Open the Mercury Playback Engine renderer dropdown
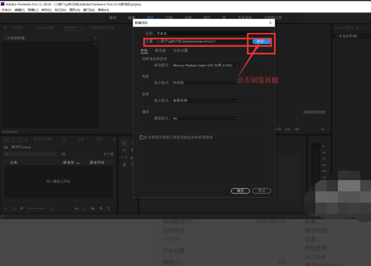371x266 pixels. pos(206,65)
